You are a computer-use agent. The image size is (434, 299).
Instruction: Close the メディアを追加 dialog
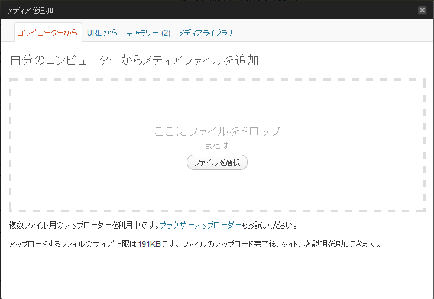tap(422, 10)
